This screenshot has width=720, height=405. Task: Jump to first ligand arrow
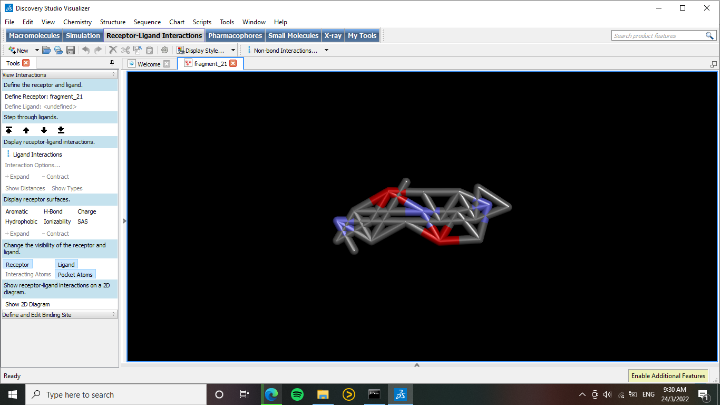click(x=9, y=130)
